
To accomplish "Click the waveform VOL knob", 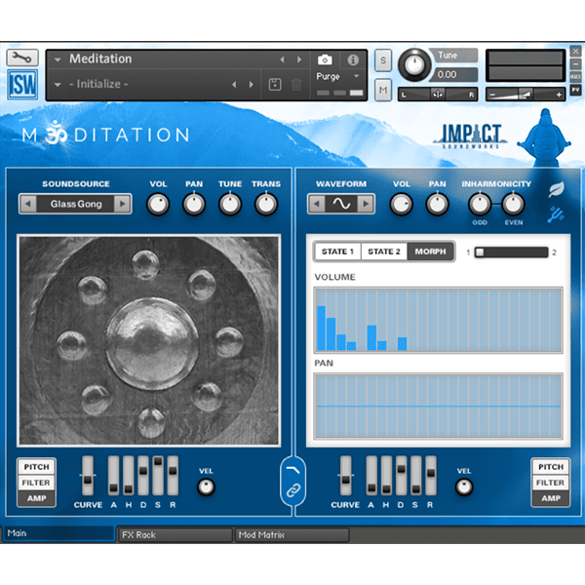I will click(402, 205).
